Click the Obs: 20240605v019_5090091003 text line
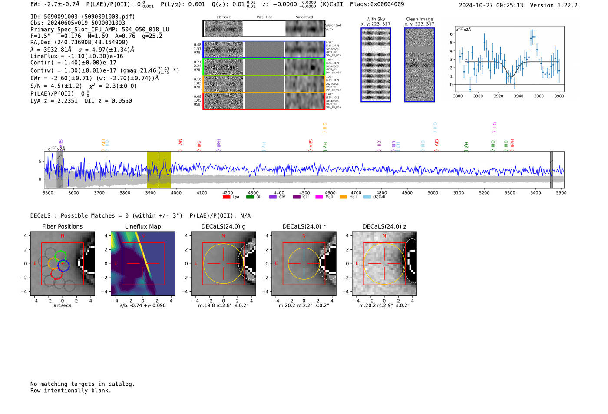This screenshot has width=608, height=414. click(78, 23)
